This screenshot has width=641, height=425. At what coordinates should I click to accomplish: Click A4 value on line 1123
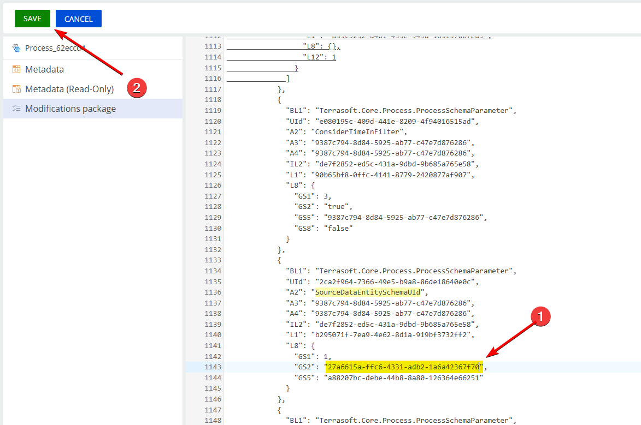[x=391, y=153]
